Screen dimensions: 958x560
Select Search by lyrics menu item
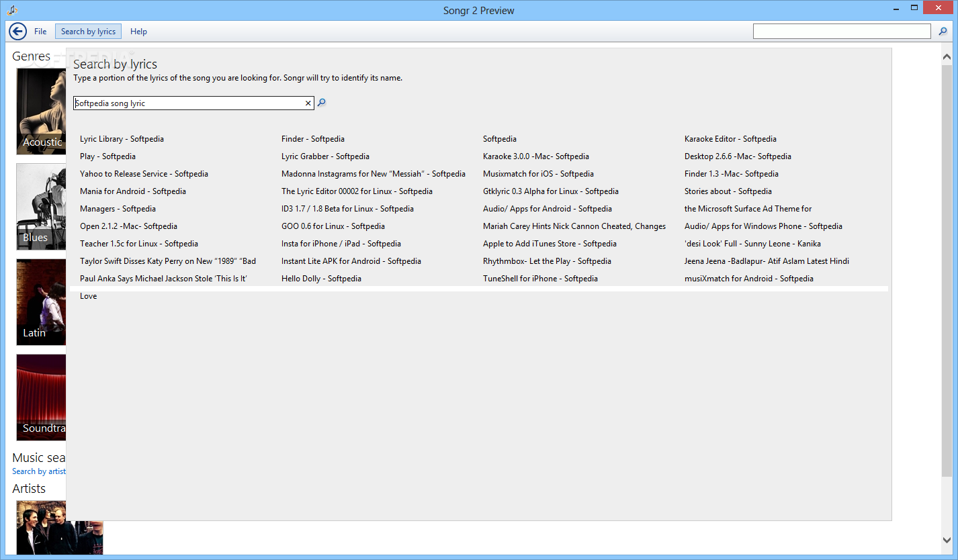click(88, 32)
